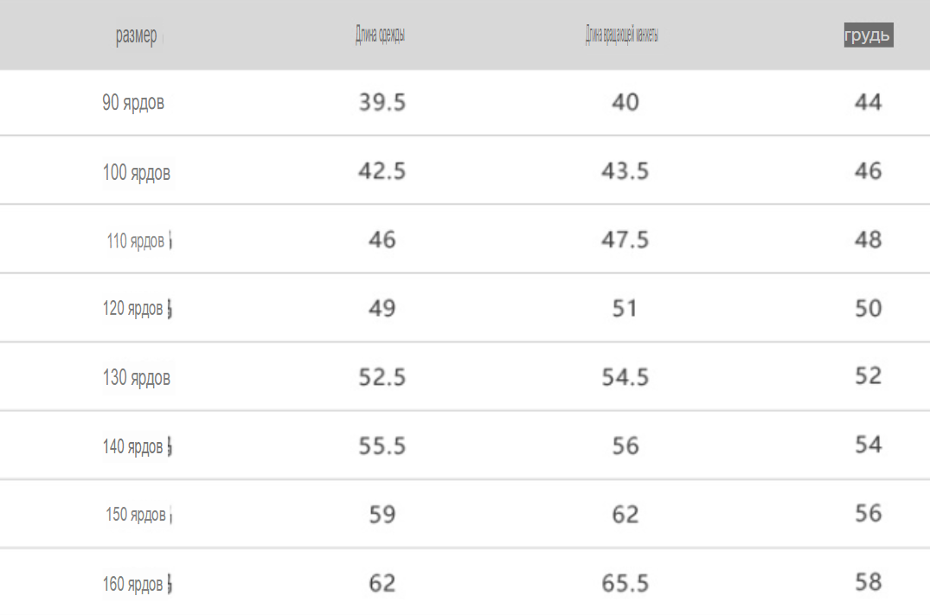Click the 52.5 clothing length cell

tap(382, 376)
